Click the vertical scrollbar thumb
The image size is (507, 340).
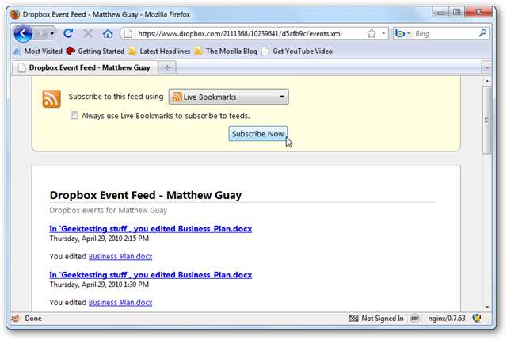pos(486,120)
